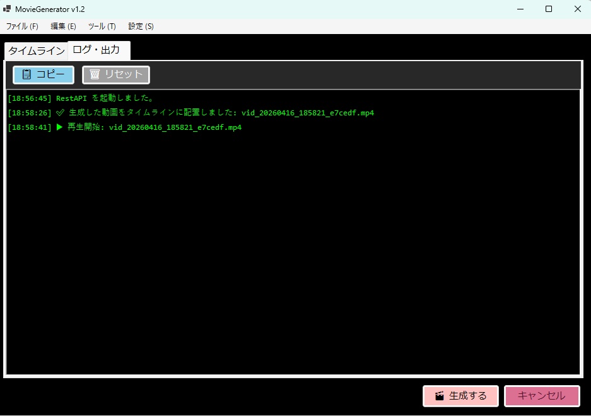Switch to the タイムライン tab

click(36, 51)
